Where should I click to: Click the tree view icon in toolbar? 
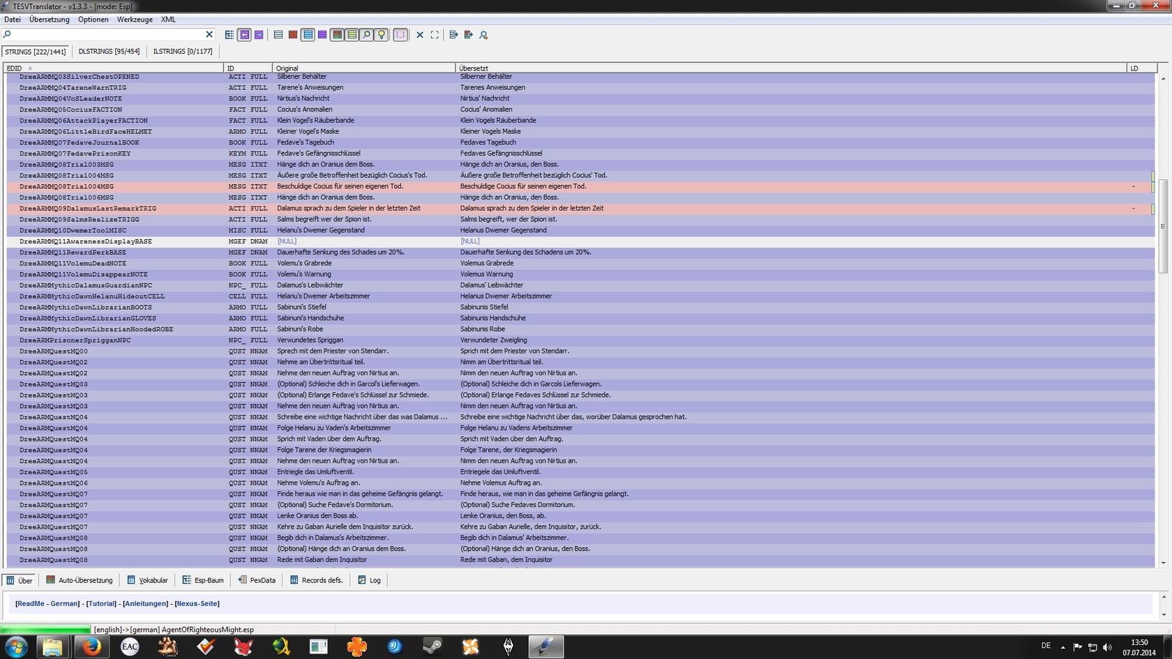point(230,35)
